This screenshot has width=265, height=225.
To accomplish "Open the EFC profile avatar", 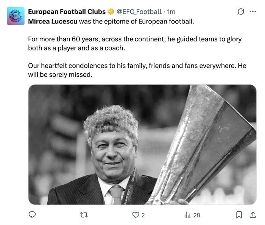I will click(16, 16).
